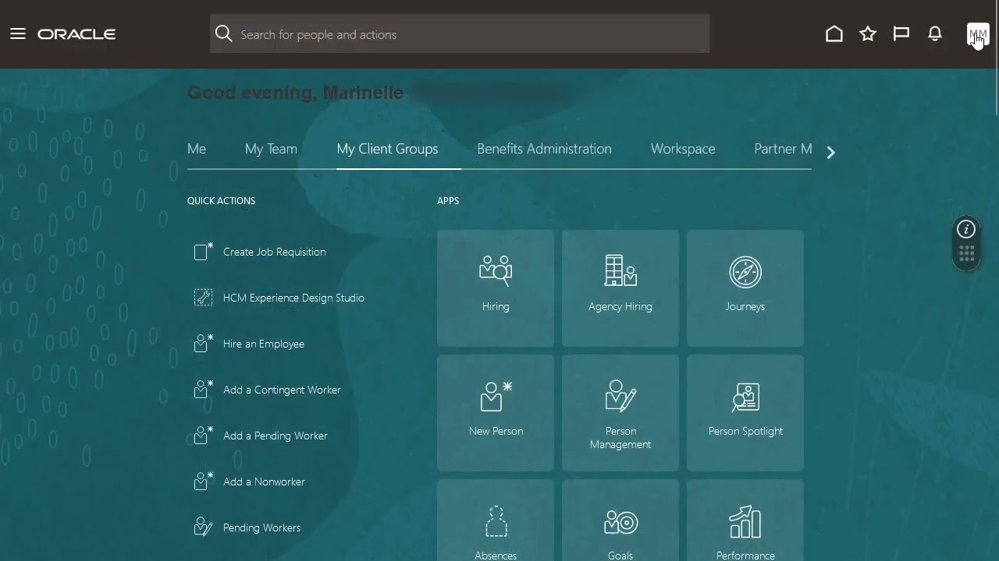The image size is (999, 561).
Task: Switch to the My Team tab
Action: [271, 149]
